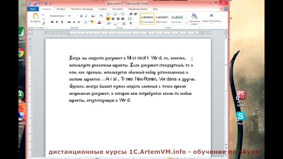283x159 pixels.
Task: Toggle italic formatting (К)
Action: pyautogui.click(x=57, y=22)
